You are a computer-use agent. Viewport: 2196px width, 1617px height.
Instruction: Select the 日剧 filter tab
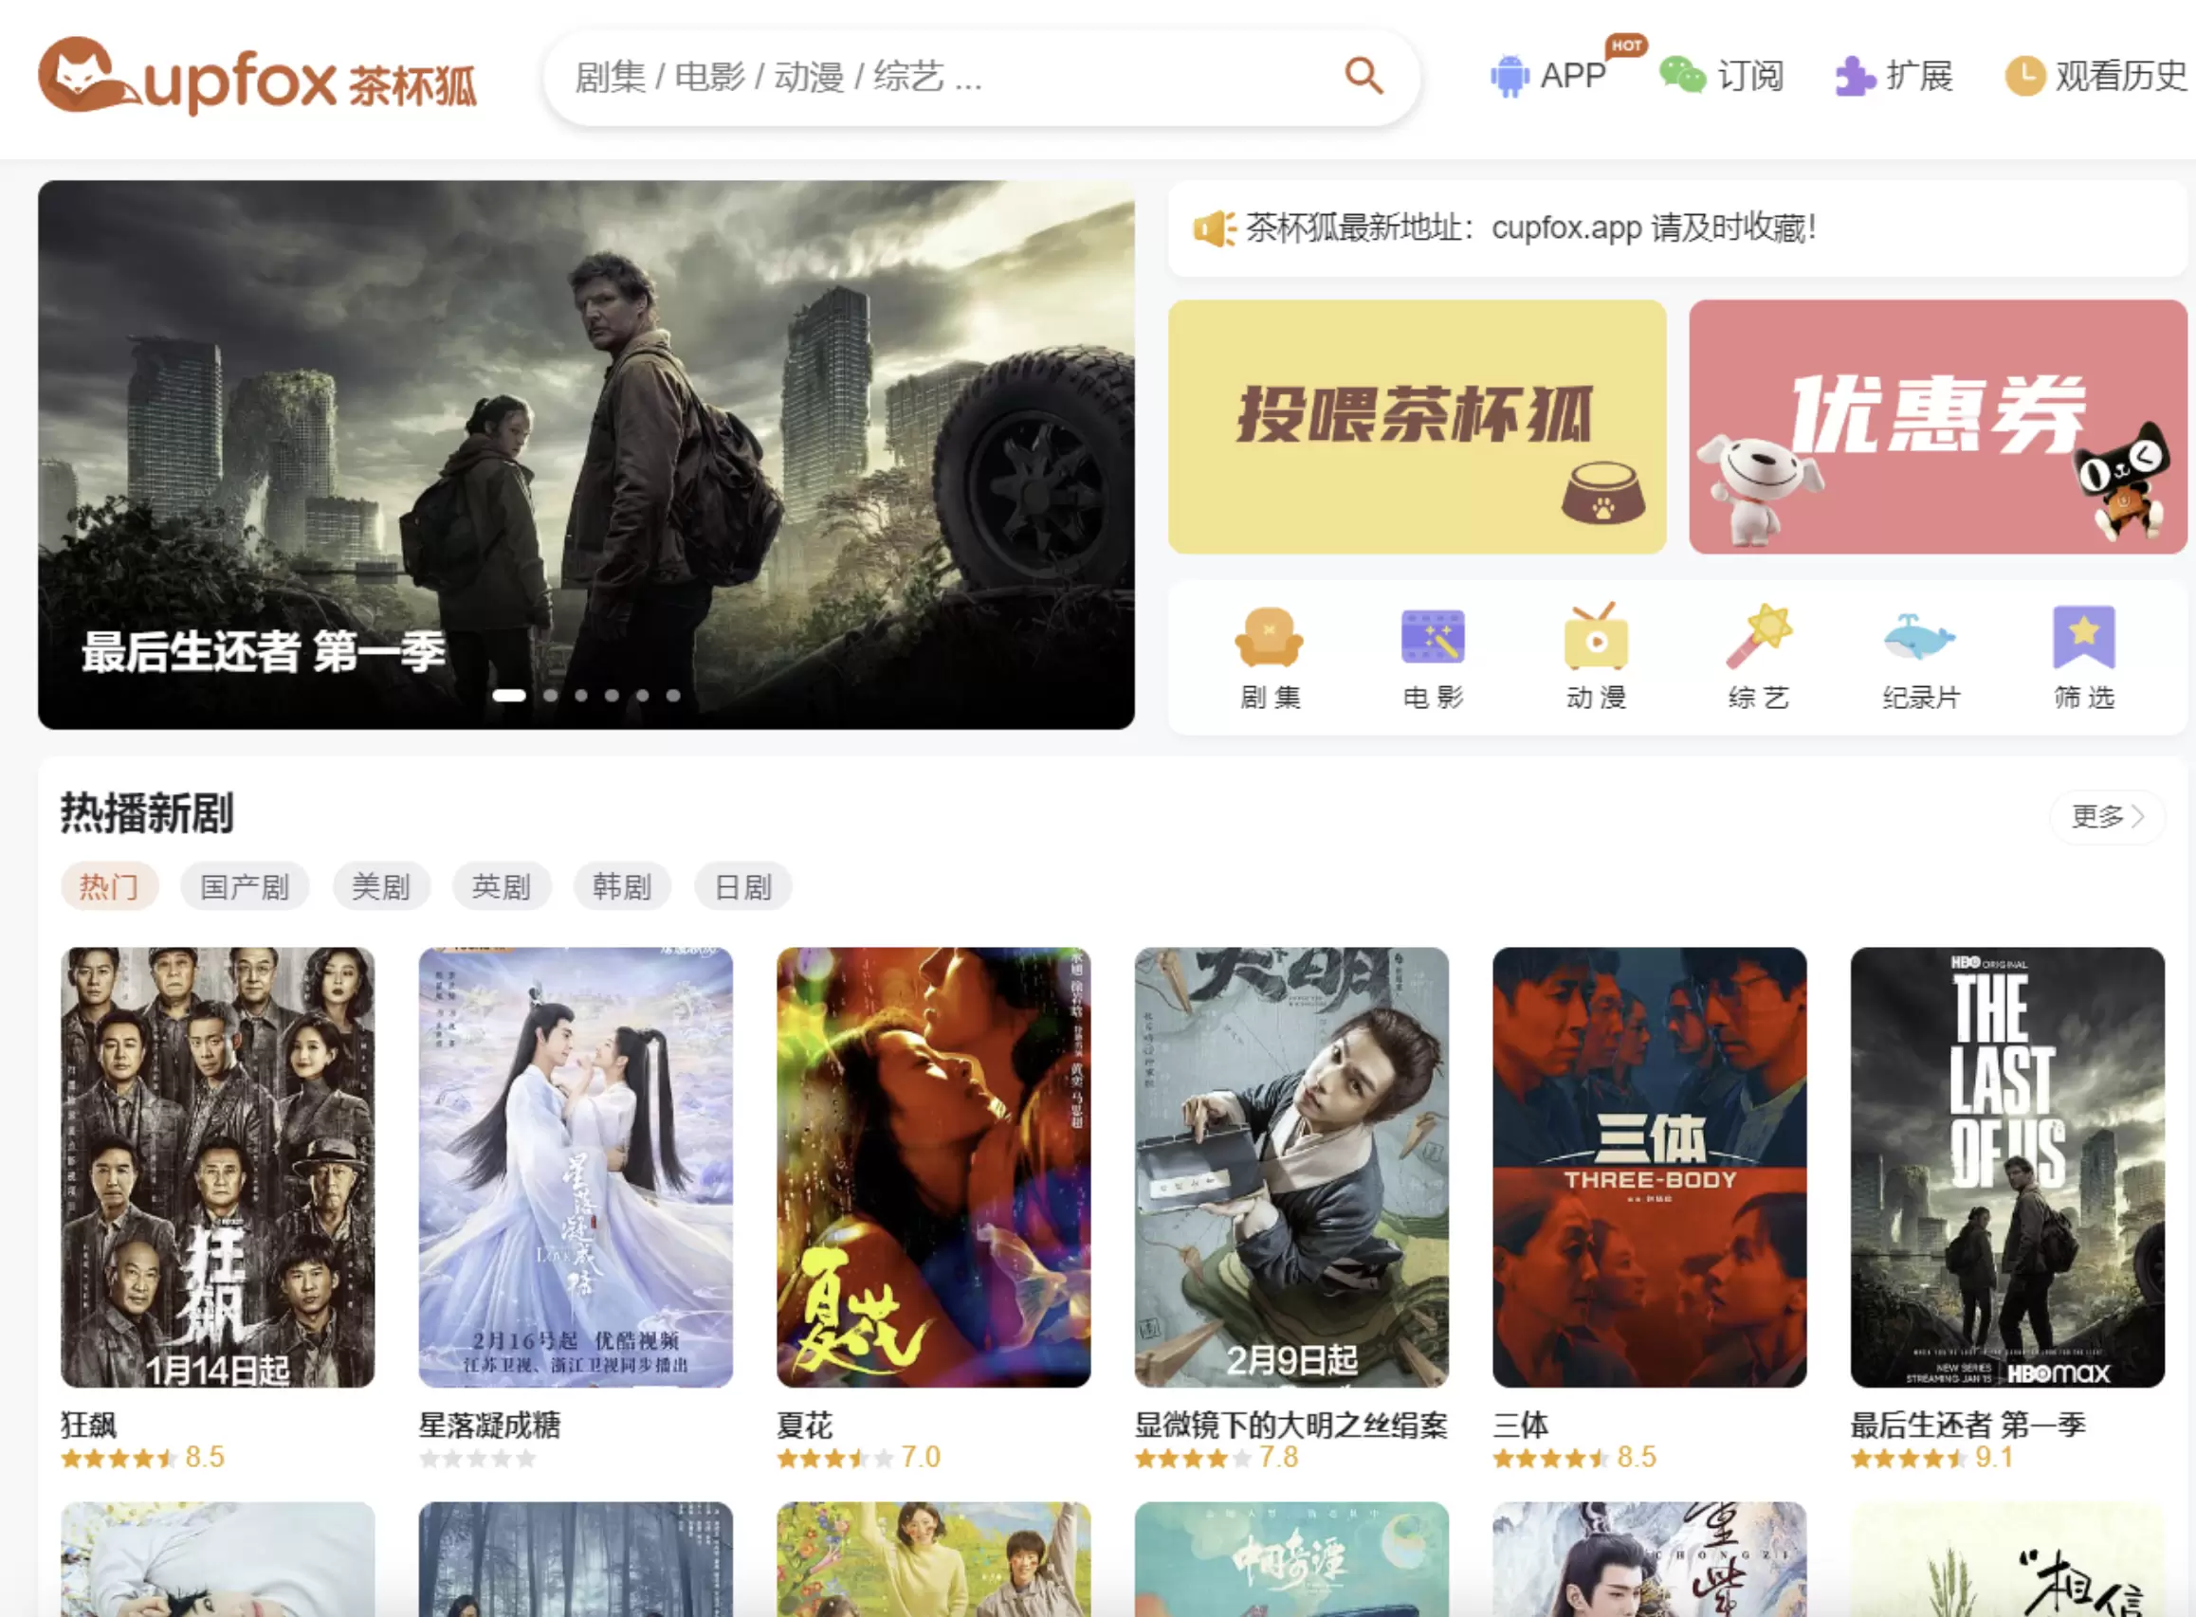[x=743, y=887]
